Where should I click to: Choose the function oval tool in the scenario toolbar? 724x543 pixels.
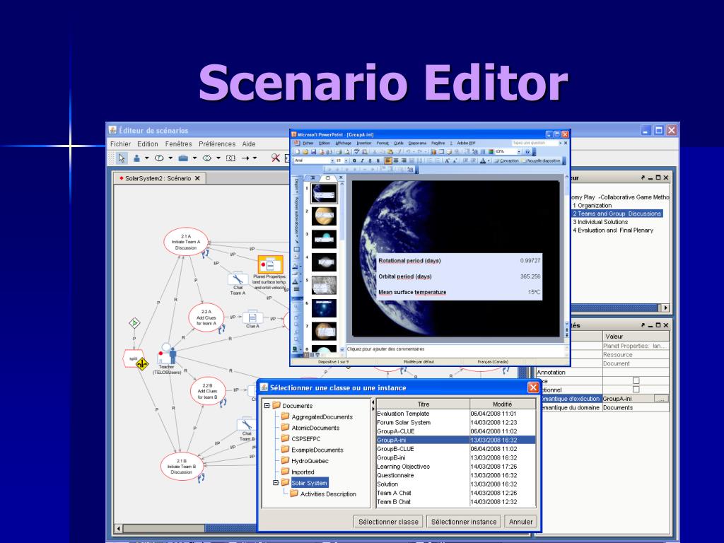tap(159, 158)
